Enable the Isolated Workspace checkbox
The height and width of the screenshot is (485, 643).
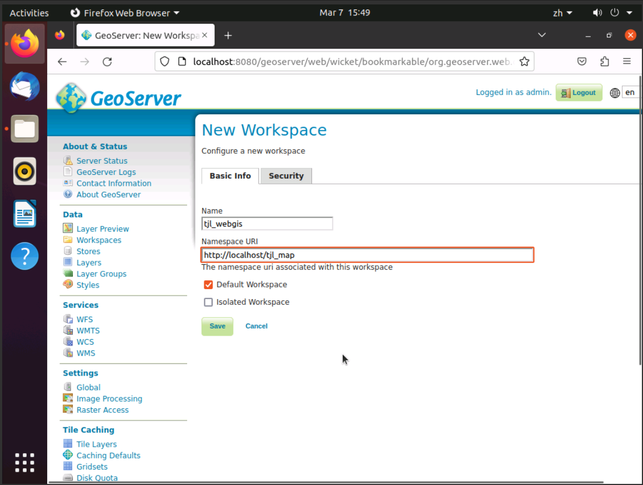click(x=208, y=302)
